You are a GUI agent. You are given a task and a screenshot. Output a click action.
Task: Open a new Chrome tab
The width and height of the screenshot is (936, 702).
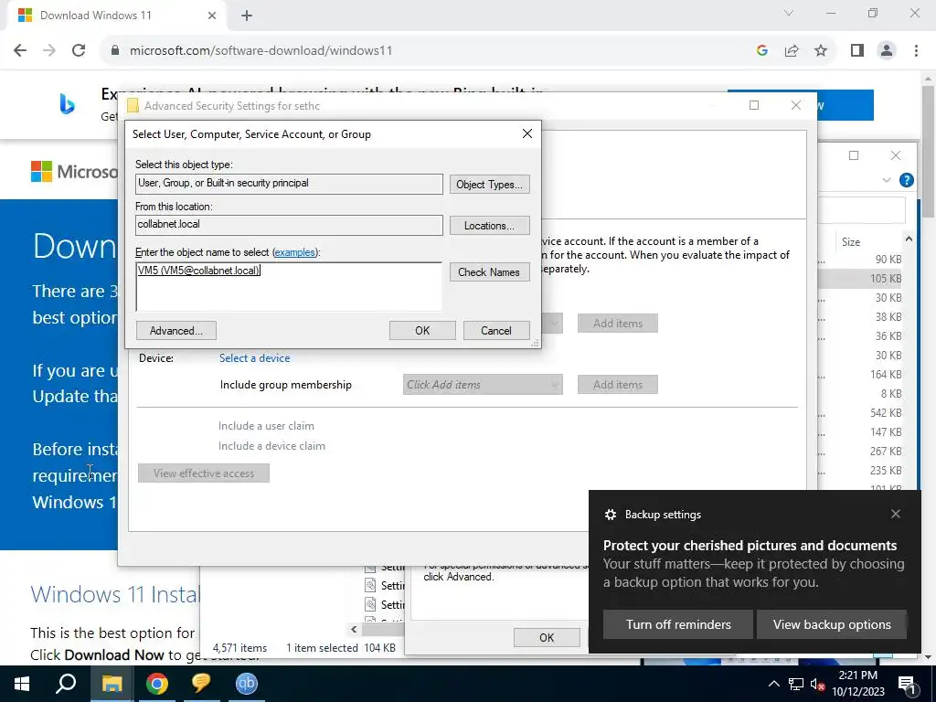(247, 16)
